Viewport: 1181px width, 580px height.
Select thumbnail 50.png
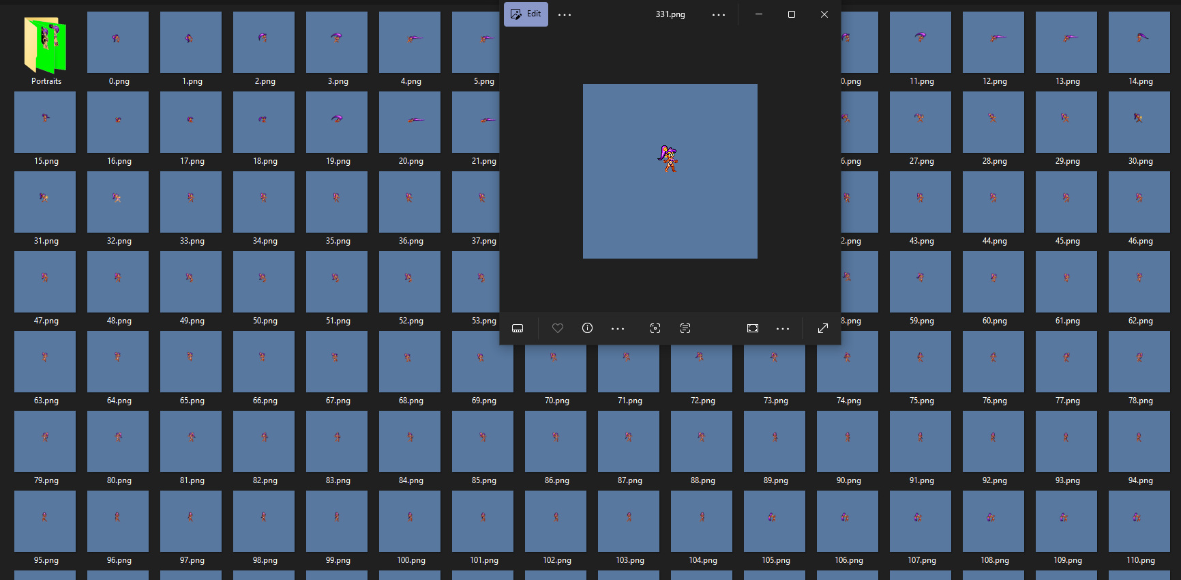[264, 282]
